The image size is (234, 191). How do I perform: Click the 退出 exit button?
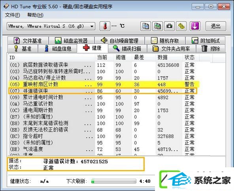216,26
